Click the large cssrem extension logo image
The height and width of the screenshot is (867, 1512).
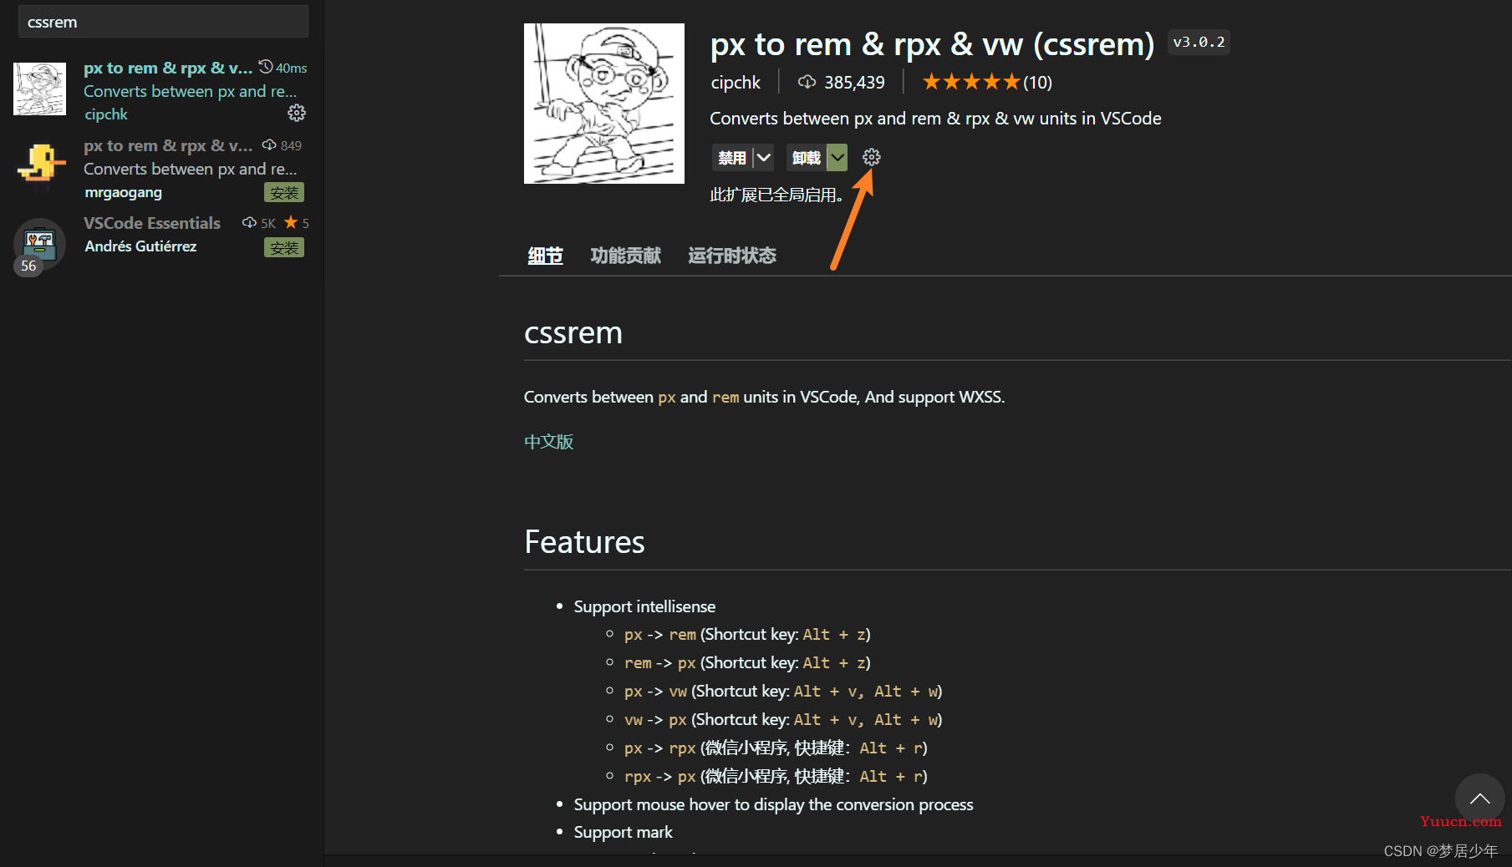click(603, 104)
